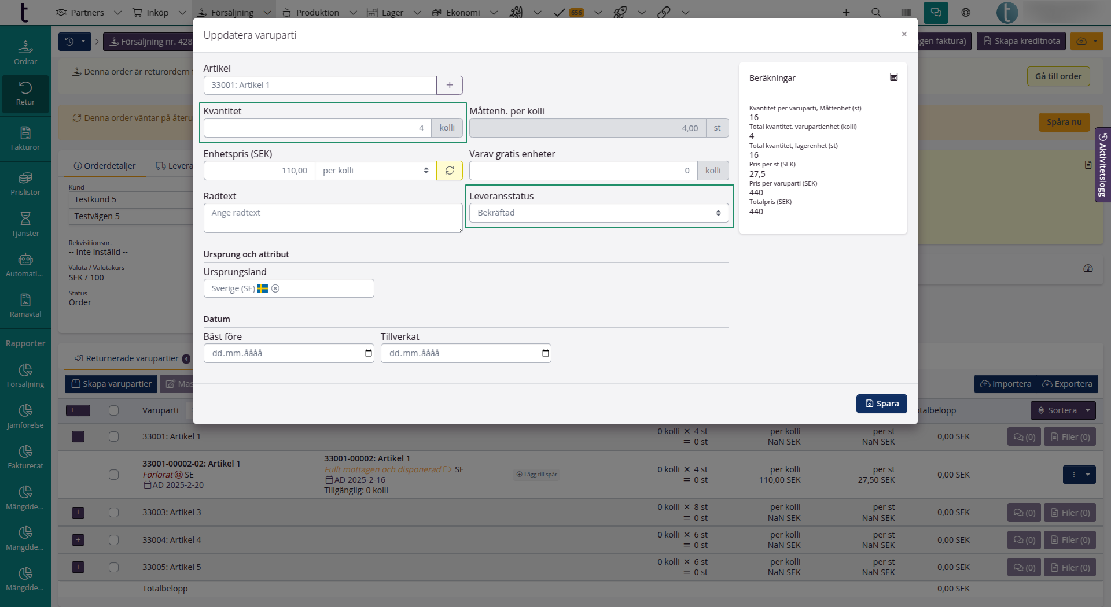Screen dimensions: 1111x607
Task: Open the Leveransstatus dropdown
Action: [598, 213]
